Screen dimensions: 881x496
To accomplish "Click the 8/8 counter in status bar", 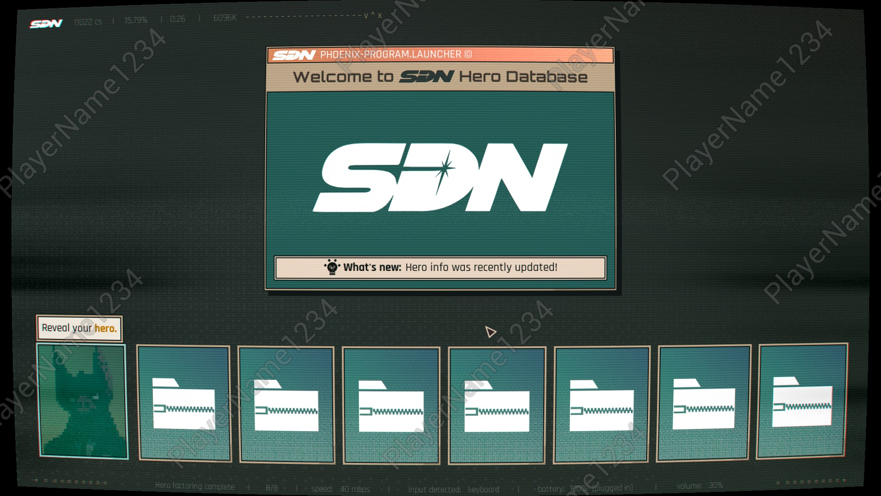I will [272, 488].
